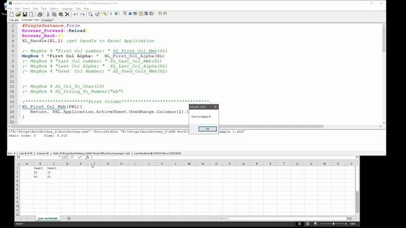Viewport: 406px width, 228px height.
Task: Click the Paste clipboard icon
Action: pyautogui.click(x=61, y=14)
